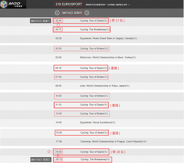Open Cycling: Tour of Spain at 05:10
The width and height of the screenshot is (184, 163).
point(94,68)
